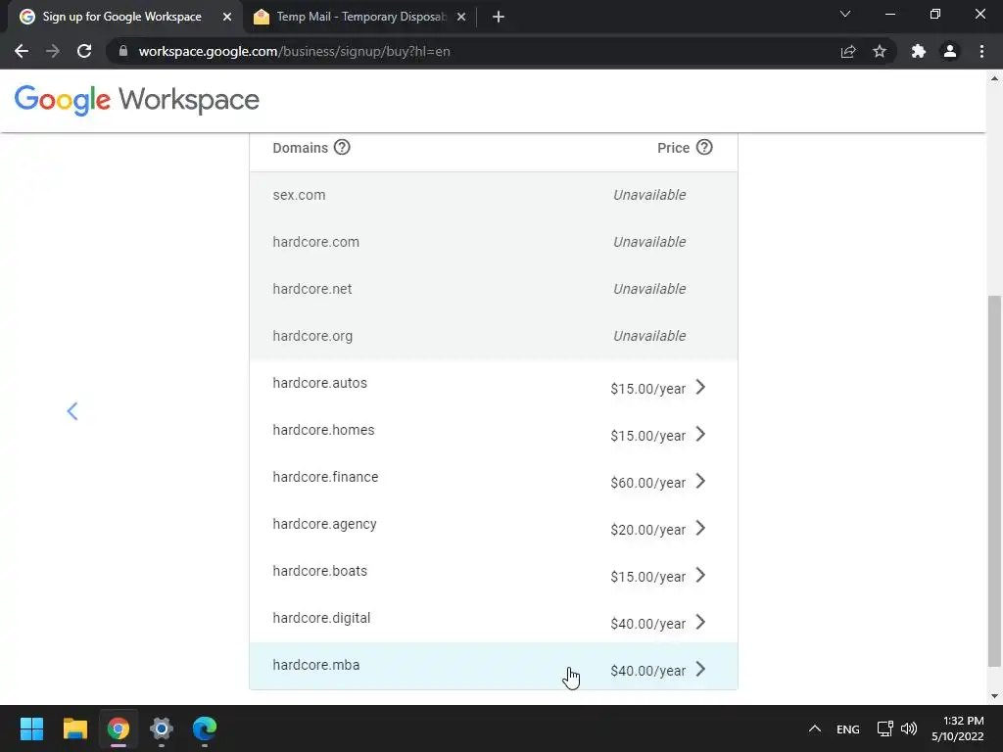Choose hardcore.digital chevron arrow
This screenshot has width=1003, height=752.
coord(700,622)
